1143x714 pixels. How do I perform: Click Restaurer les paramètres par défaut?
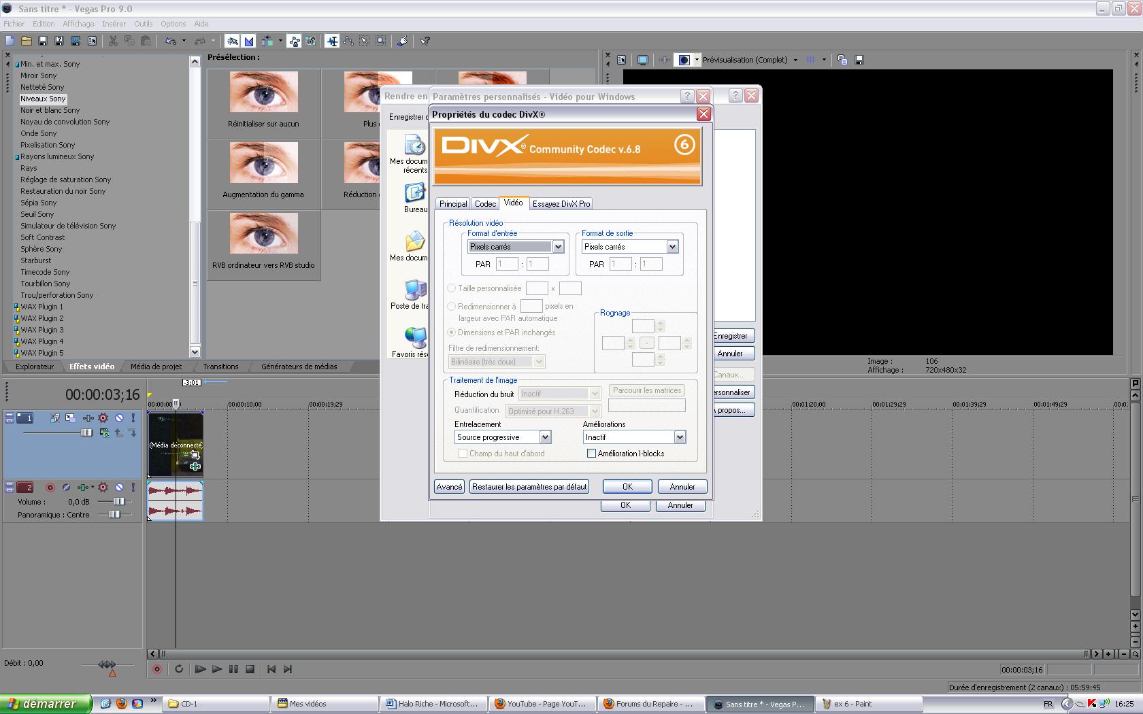529,487
